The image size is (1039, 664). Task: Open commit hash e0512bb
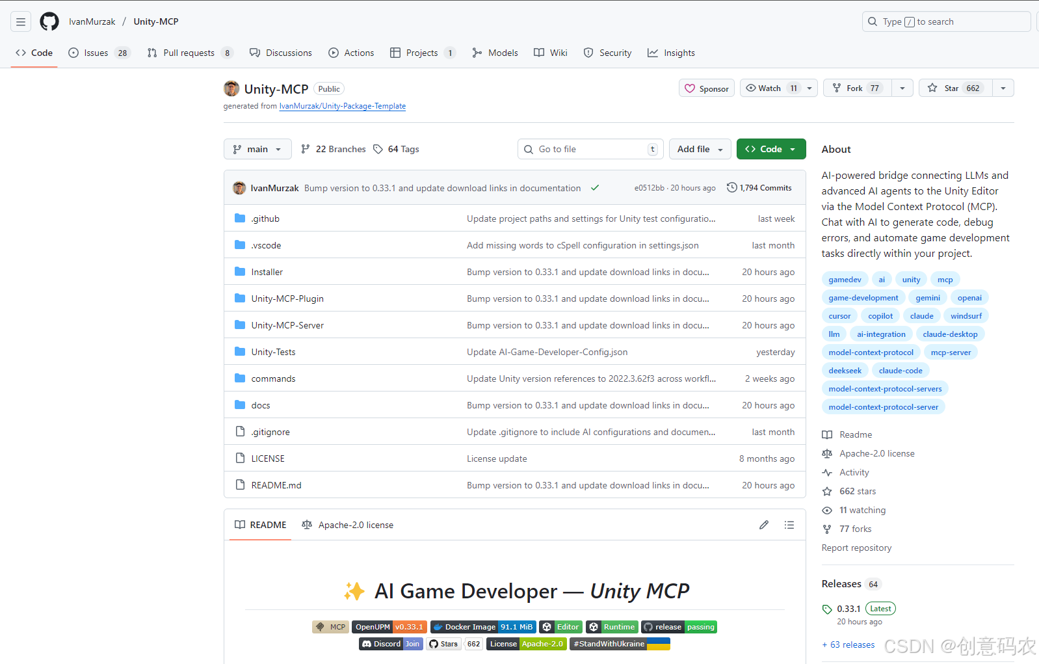649,188
